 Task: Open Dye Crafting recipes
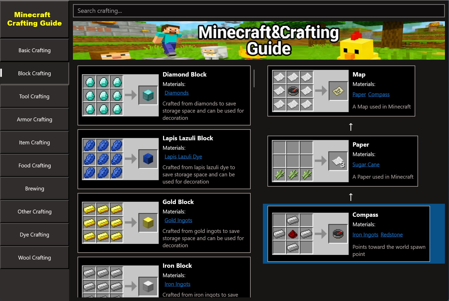point(35,234)
